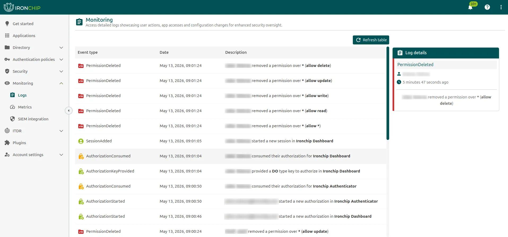
Task: Click the Security shield icon
Action: tap(7, 71)
